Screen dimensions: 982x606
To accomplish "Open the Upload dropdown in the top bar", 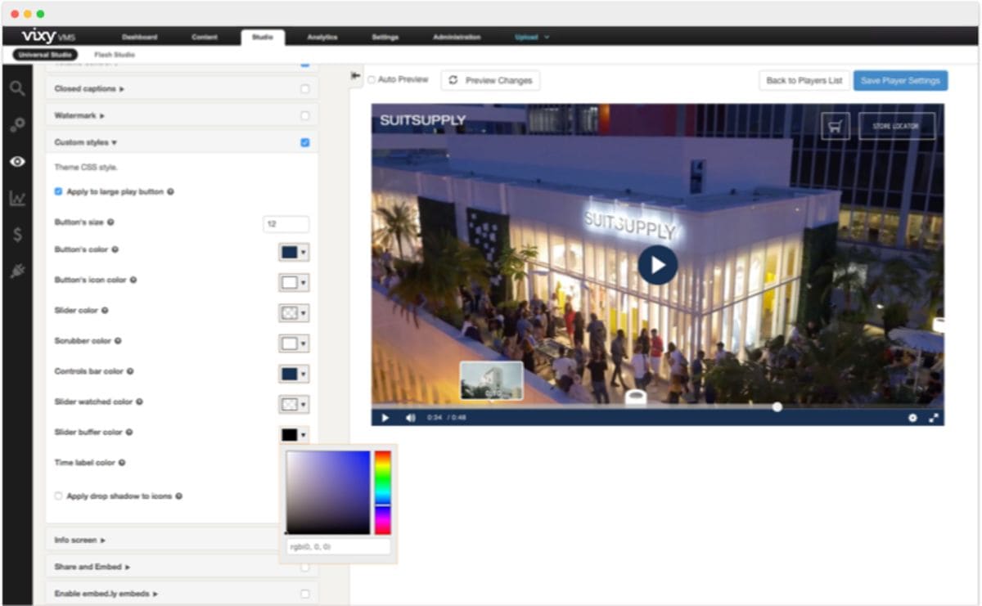I will [532, 37].
